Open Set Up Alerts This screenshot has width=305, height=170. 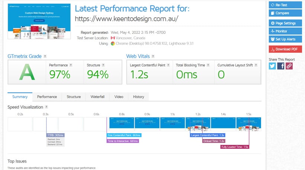[x=285, y=39]
